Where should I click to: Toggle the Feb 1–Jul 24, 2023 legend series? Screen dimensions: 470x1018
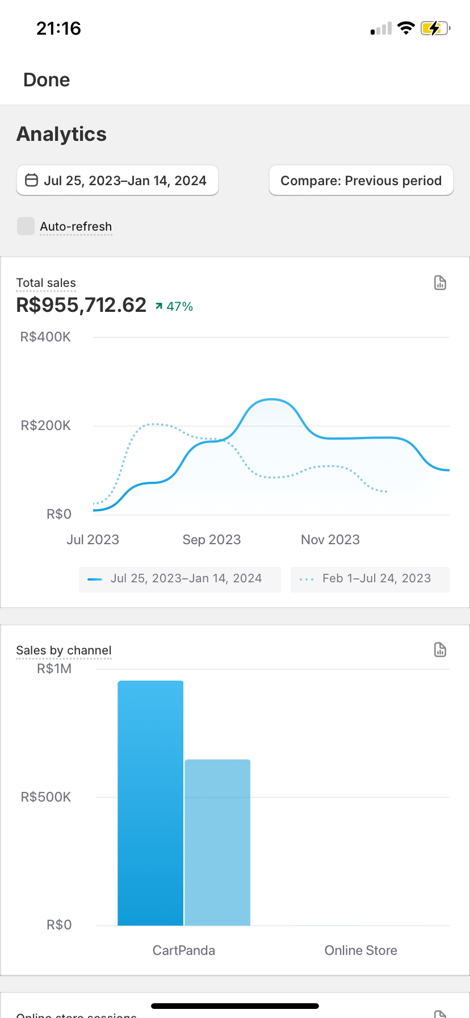coord(370,579)
